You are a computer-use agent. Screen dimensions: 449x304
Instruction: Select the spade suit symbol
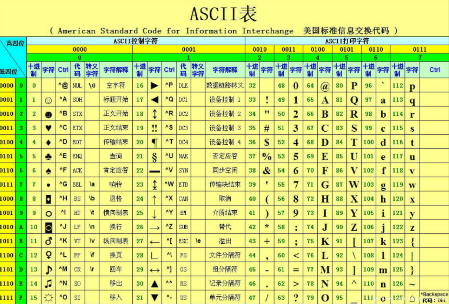[48, 171]
